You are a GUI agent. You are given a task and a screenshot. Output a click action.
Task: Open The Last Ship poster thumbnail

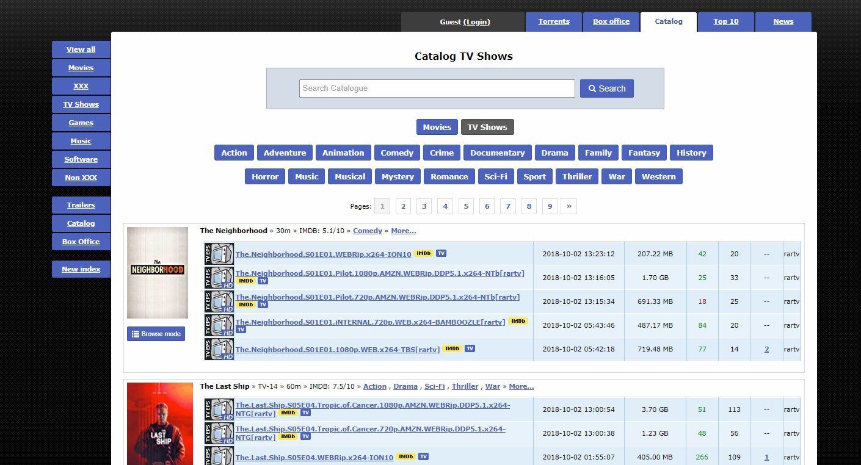[160, 424]
